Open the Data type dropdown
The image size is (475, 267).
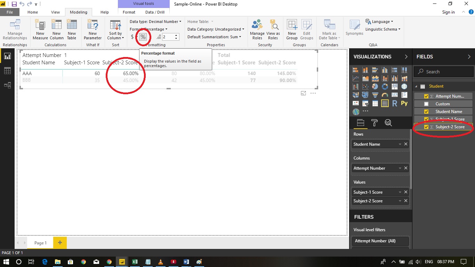tap(155, 22)
